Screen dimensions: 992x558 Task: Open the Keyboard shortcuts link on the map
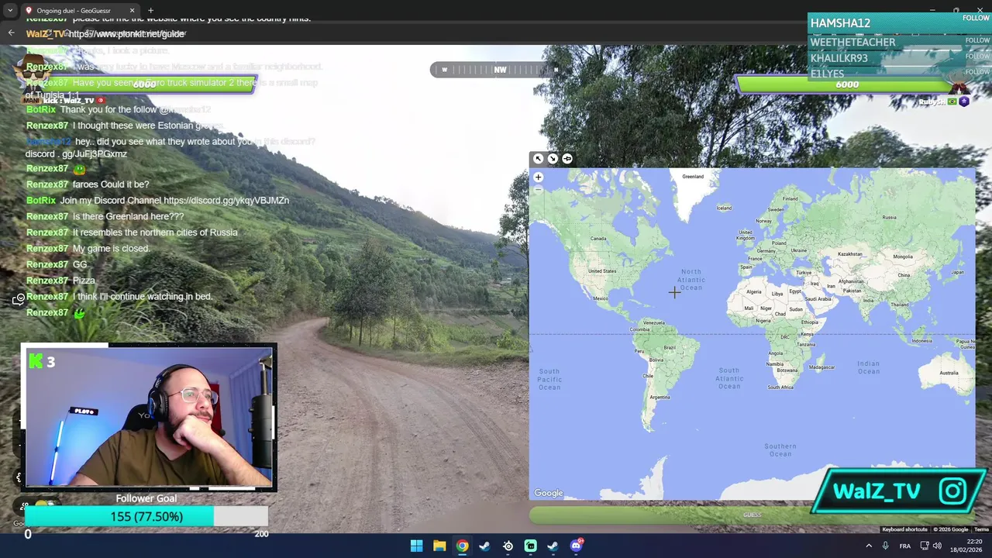(904, 529)
